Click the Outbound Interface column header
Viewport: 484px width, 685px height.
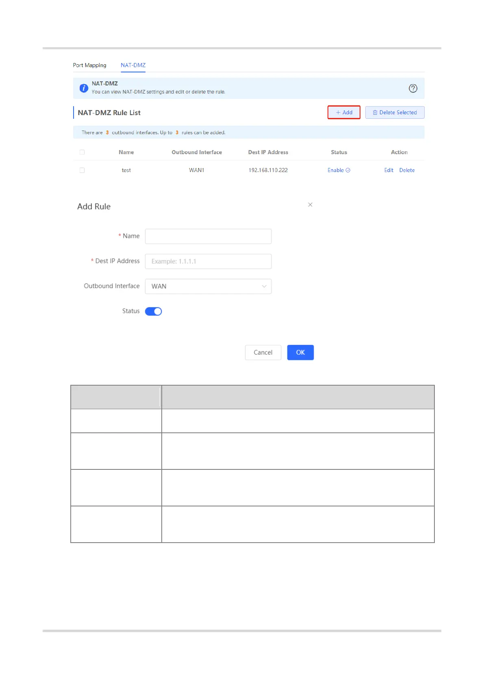click(197, 152)
